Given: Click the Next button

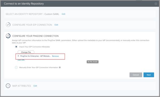Looking at the screenshot, I should pyautogui.click(x=149, y=75).
